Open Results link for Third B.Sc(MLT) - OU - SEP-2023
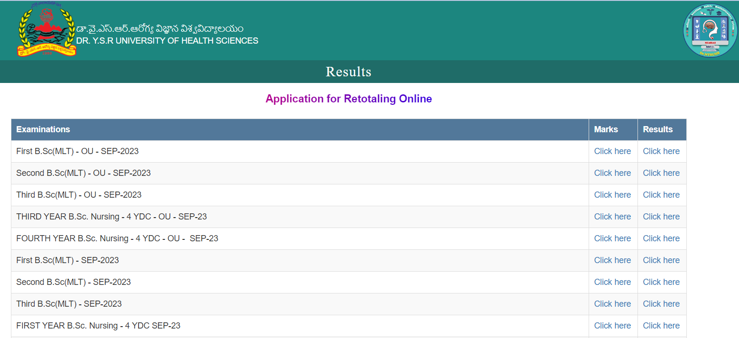The image size is (739, 338). click(661, 195)
